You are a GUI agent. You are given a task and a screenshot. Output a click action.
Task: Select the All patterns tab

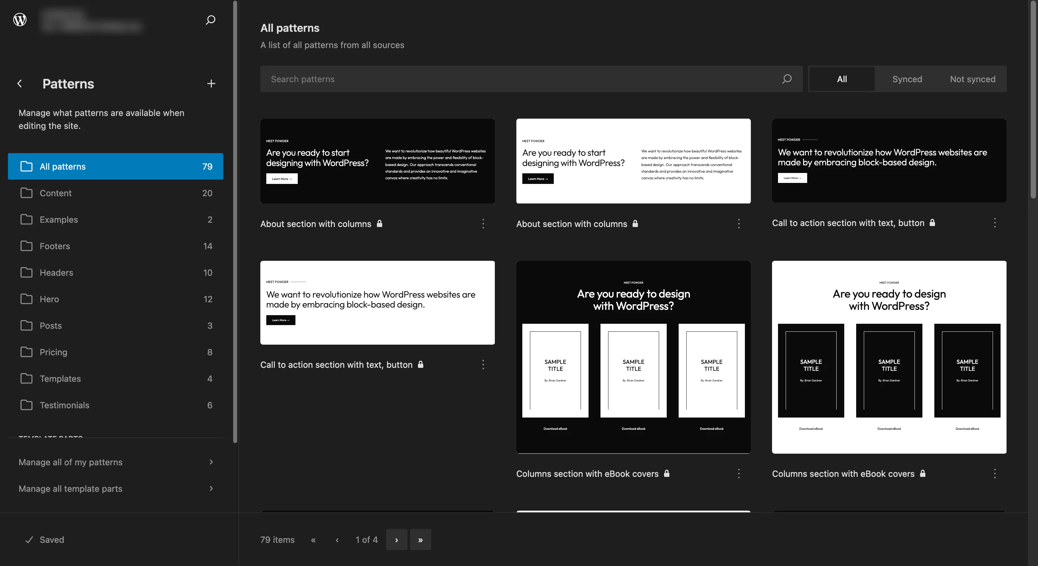tap(115, 166)
